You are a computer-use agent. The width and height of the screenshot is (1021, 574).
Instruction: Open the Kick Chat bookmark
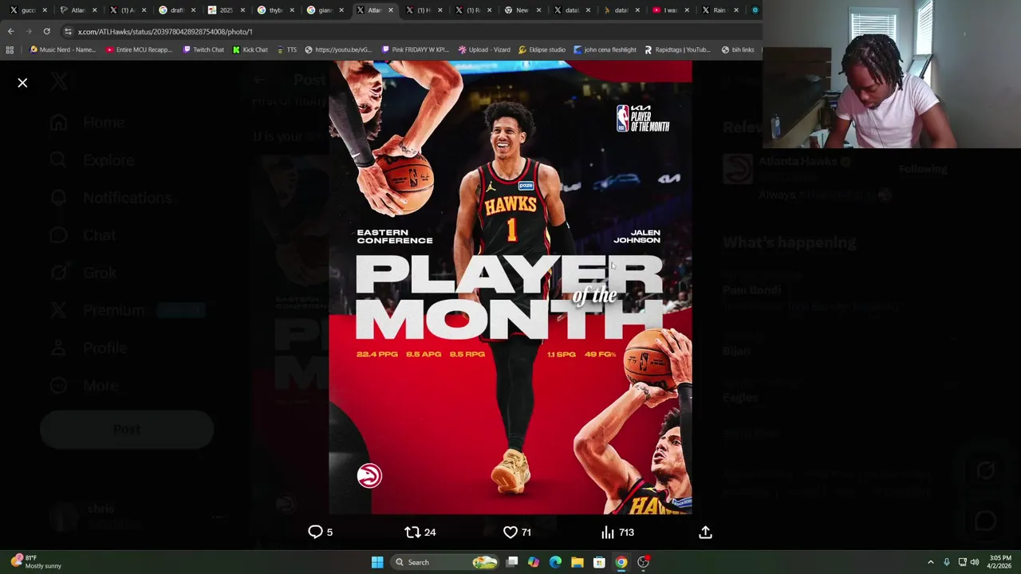point(250,49)
